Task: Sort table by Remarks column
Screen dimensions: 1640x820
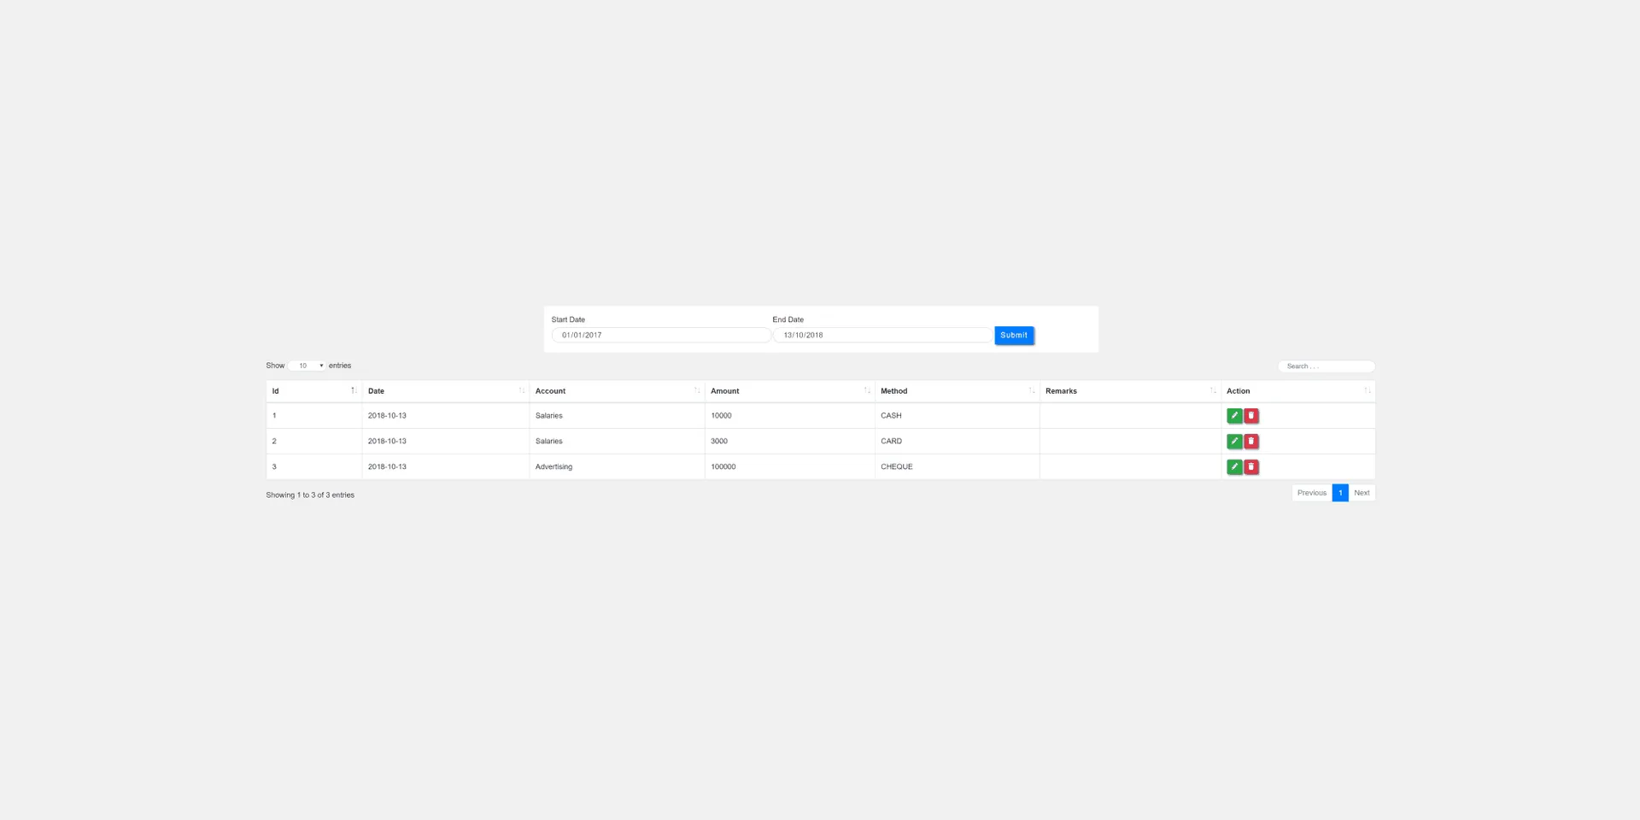Action: 1128,391
